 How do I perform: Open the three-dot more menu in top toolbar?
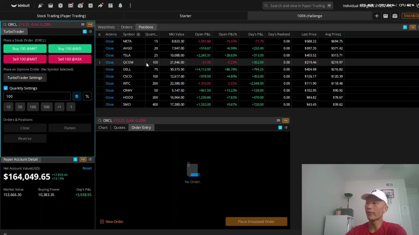130,6
